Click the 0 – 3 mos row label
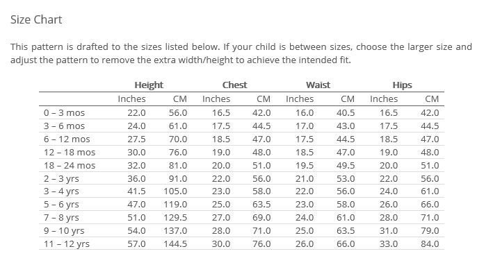The image size is (484, 265). pos(64,112)
